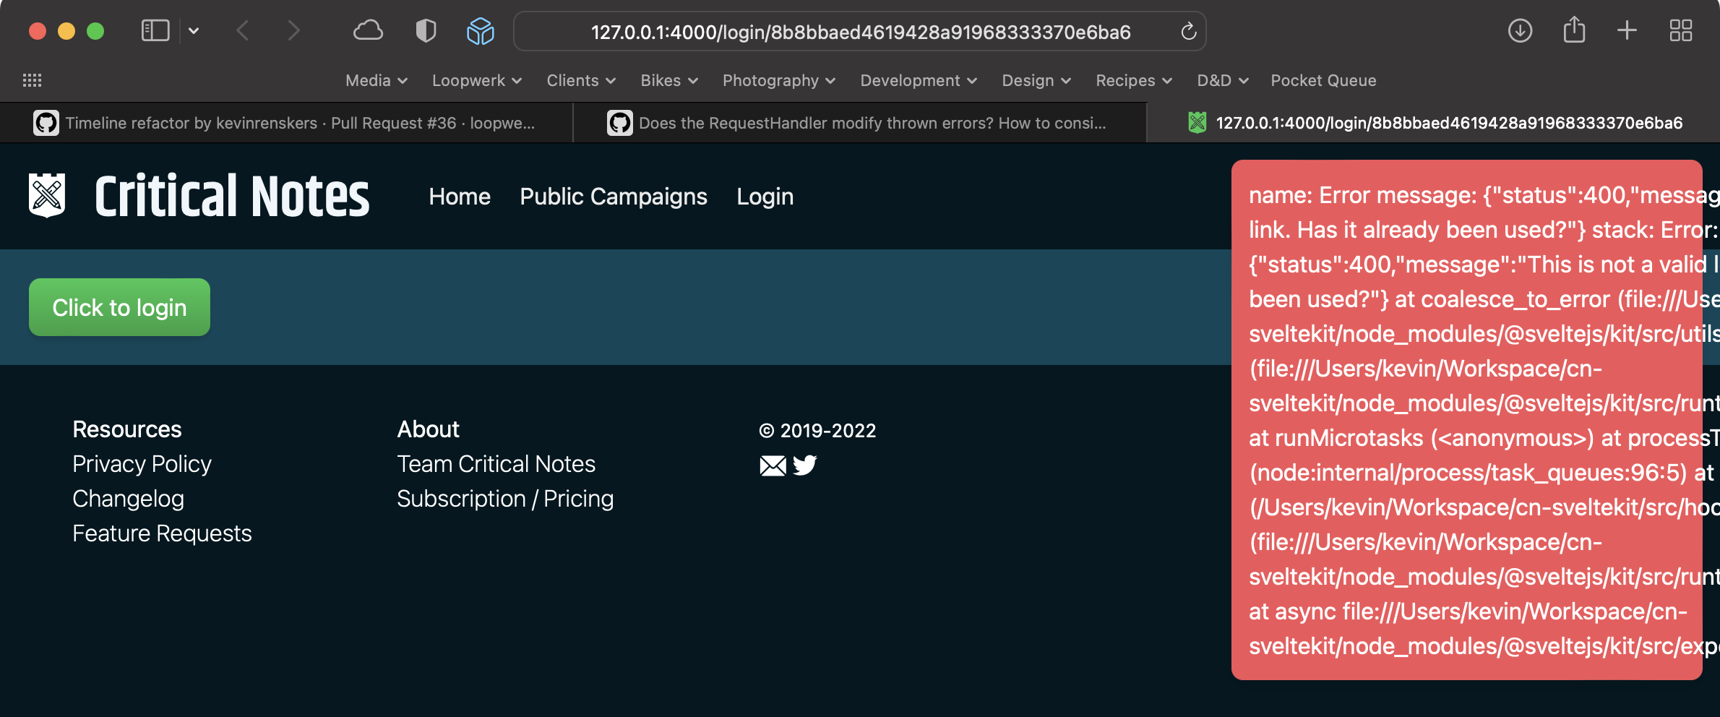Open the privacy report shield icon
The width and height of the screenshot is (1720, 717).
point(426,31)
